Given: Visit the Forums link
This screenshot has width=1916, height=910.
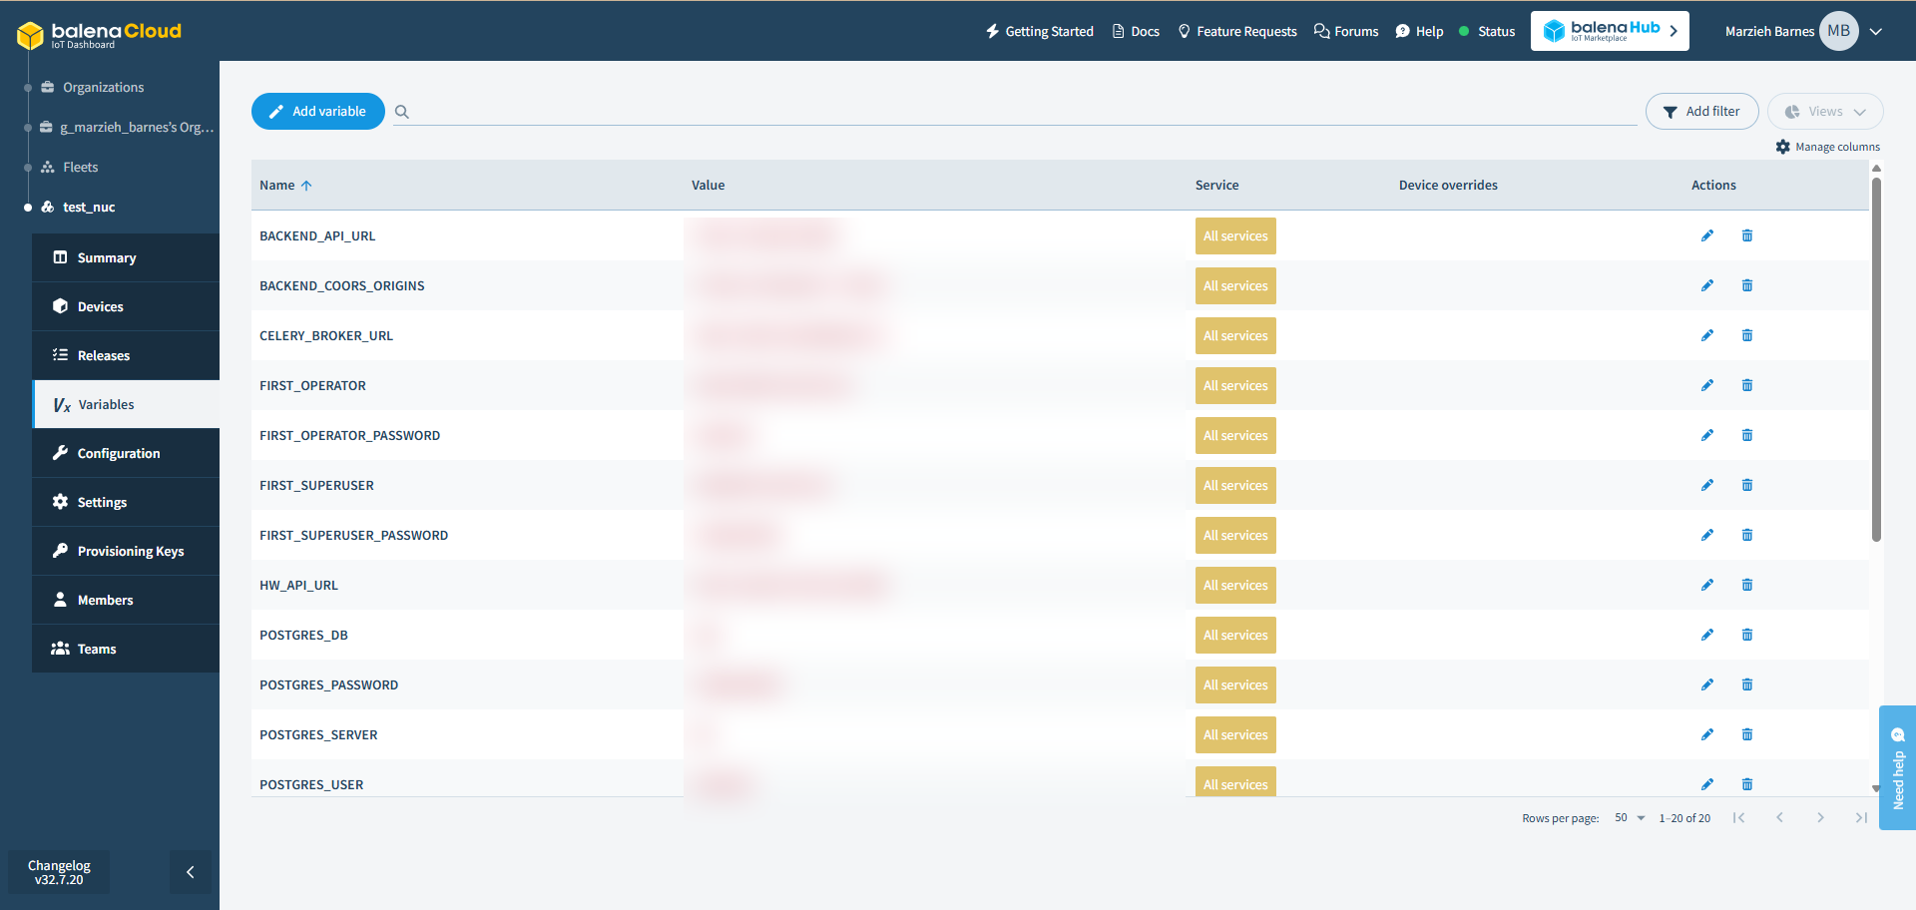Looking at the screenshot, I should (x=1346, y=32).
